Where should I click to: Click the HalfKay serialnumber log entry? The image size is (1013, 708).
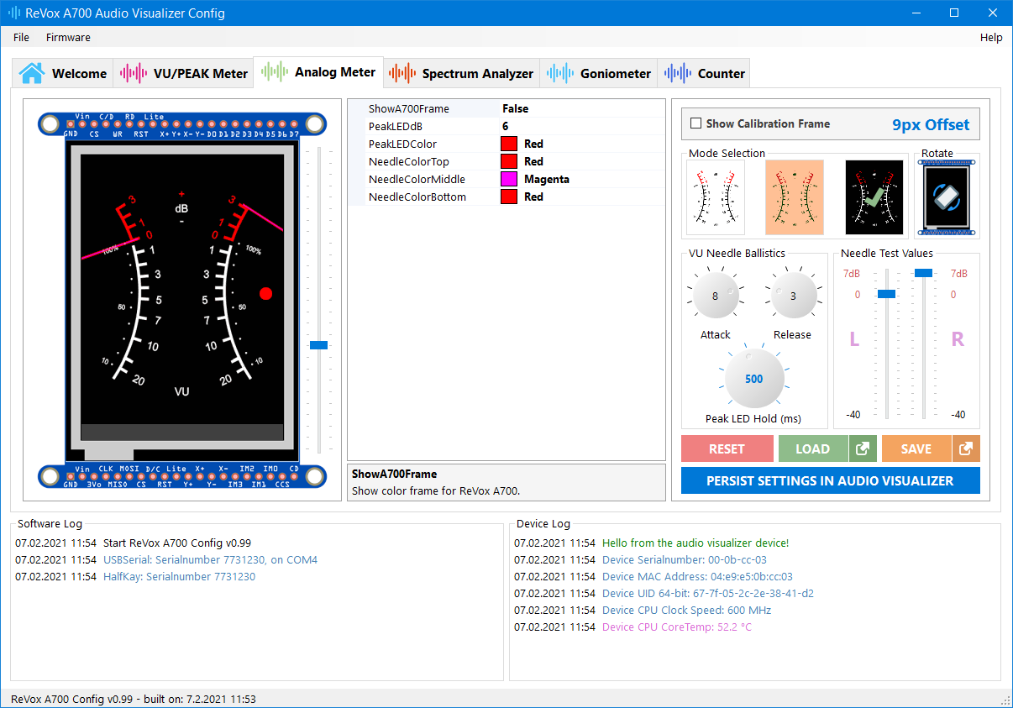click(x=179, y=576)
